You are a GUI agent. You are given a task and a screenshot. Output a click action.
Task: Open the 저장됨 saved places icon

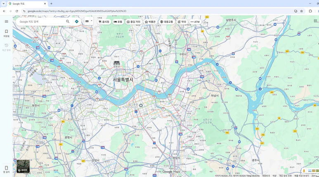click(6, 31)
